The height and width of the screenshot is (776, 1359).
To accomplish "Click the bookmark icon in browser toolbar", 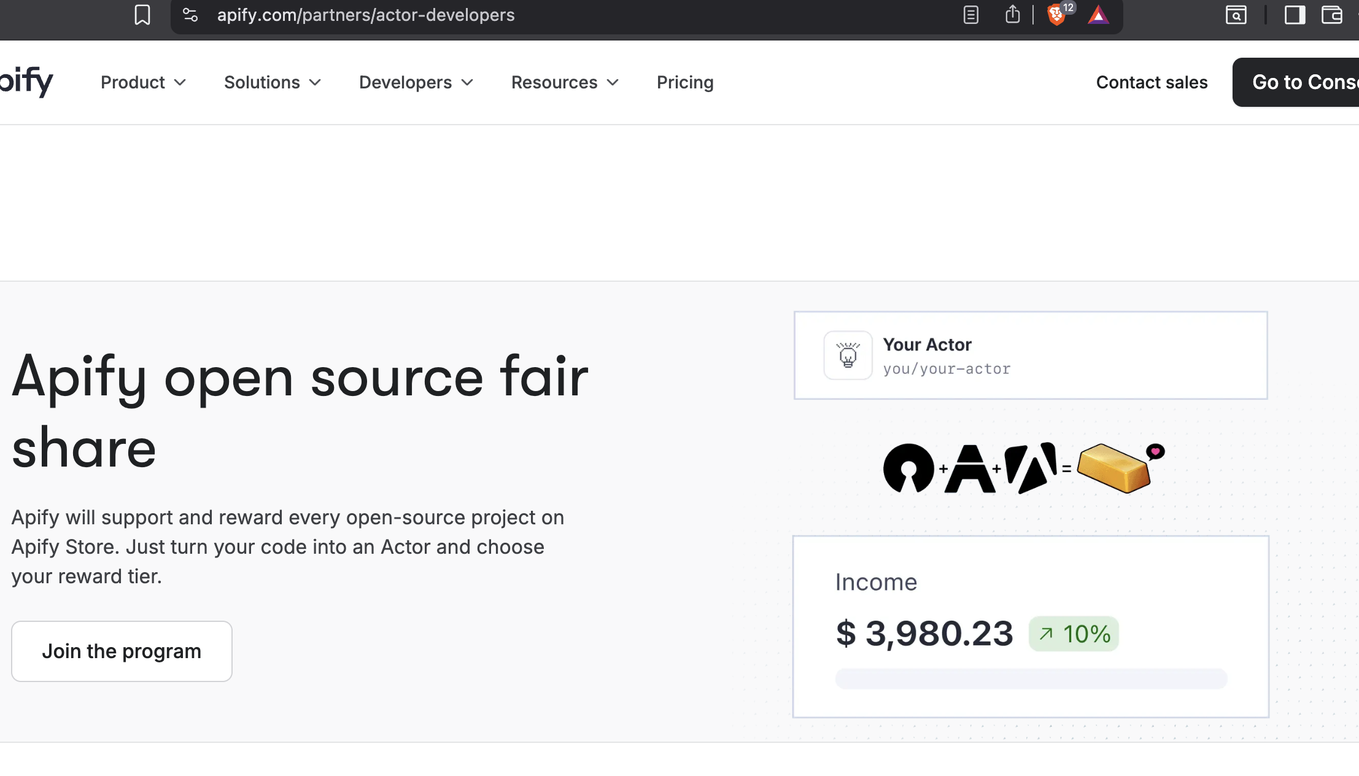I will (142, 15).
